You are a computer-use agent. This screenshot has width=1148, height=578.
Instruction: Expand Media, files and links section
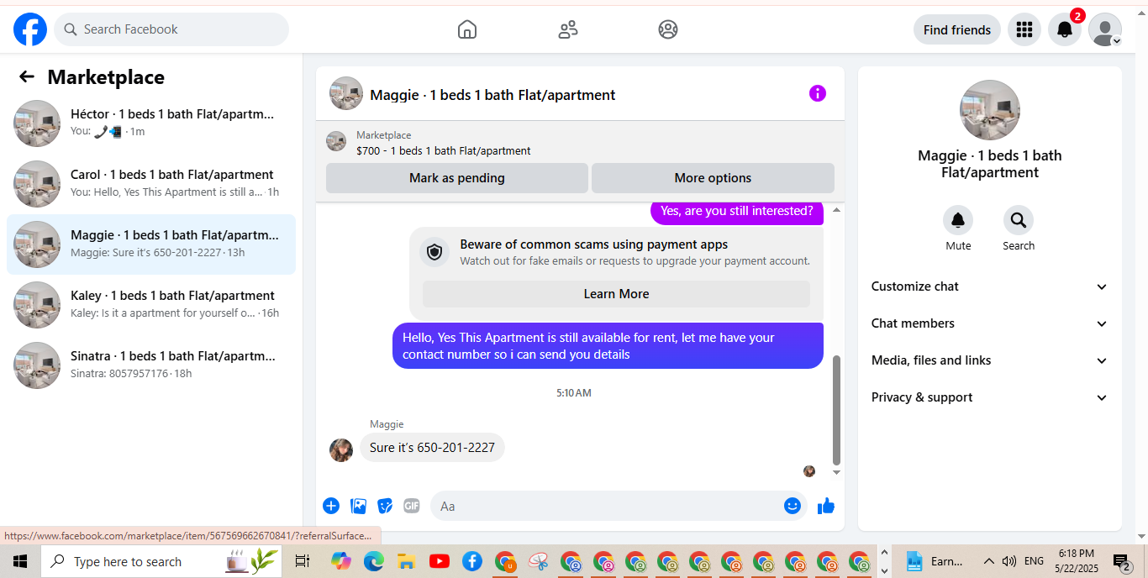(990, 360)
